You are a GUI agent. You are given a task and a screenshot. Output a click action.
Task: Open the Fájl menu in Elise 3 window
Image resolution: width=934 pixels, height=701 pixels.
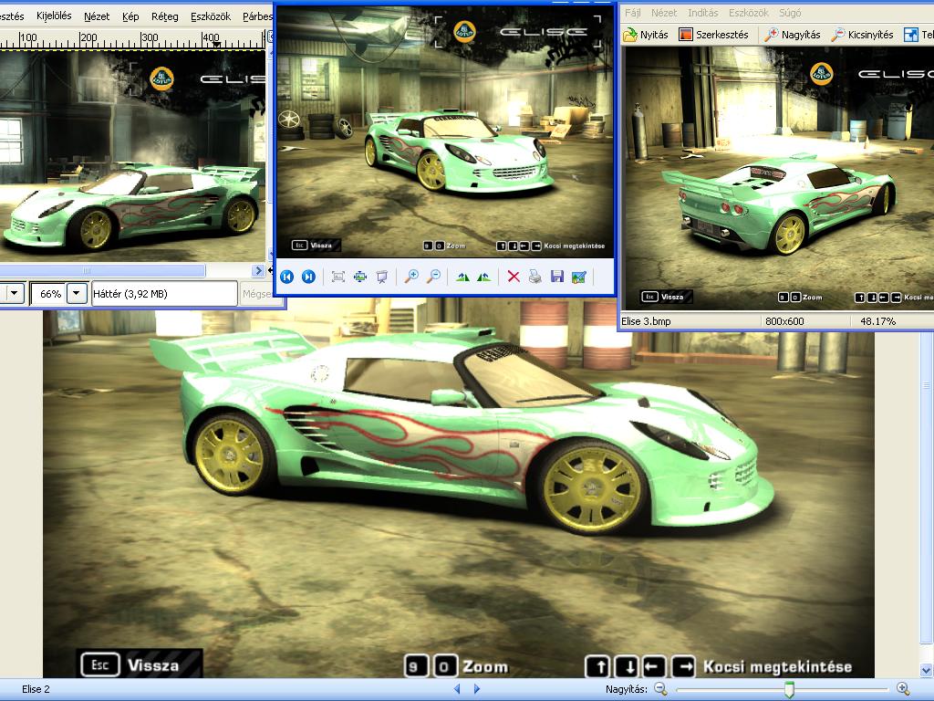(633, 13)
